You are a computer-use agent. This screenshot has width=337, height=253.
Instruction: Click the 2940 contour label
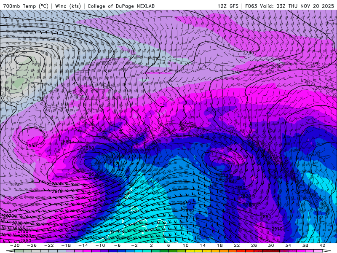(x=188, y=210)
